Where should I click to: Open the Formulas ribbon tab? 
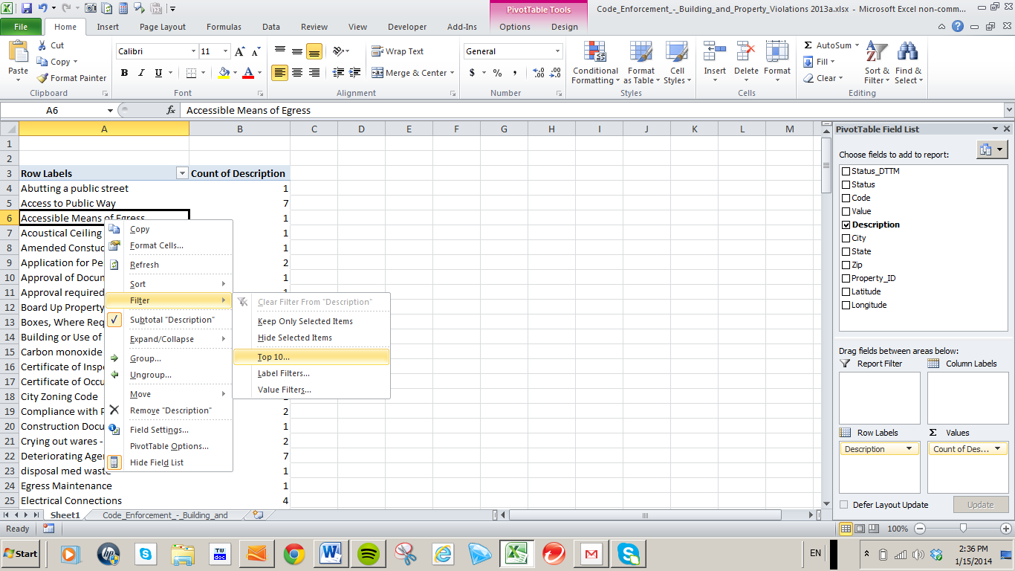click(223, 27)
